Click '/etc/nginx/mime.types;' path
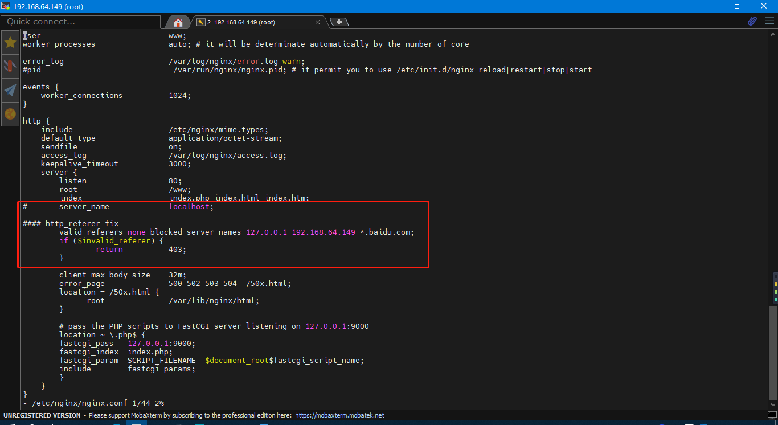This screenshot has width=778, height=425. click(x=219, y=129)
